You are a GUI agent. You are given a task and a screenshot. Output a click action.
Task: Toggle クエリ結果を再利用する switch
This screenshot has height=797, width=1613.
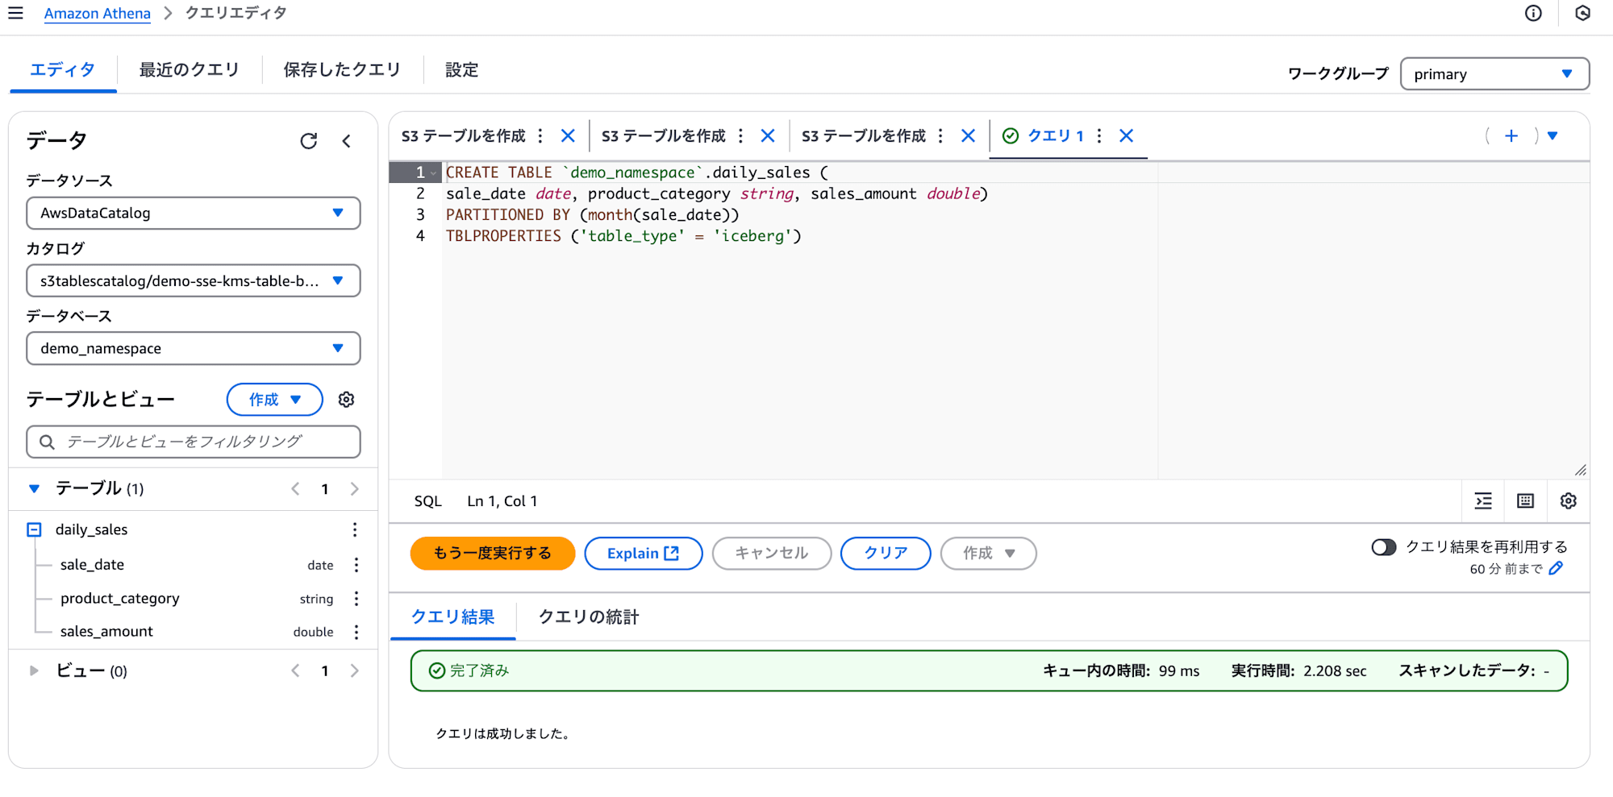click(1383, 547)
